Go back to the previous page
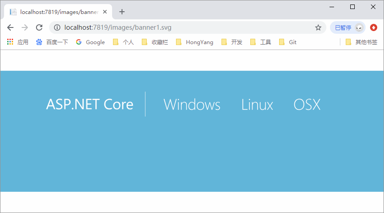This screenshot has width=384, height=213. pyautogui.click(x=10, y=27)
